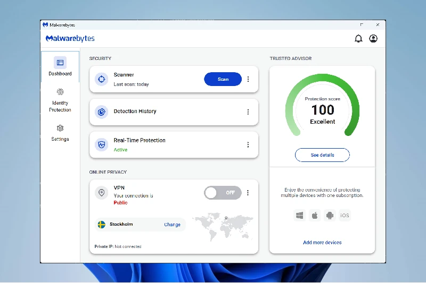Click Change VPN location link
426x283 pixels.
(172, 225)
